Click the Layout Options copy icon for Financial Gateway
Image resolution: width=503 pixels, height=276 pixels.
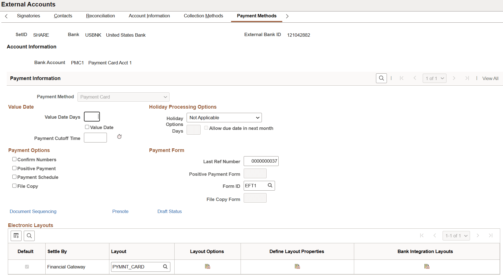[207, 266]
